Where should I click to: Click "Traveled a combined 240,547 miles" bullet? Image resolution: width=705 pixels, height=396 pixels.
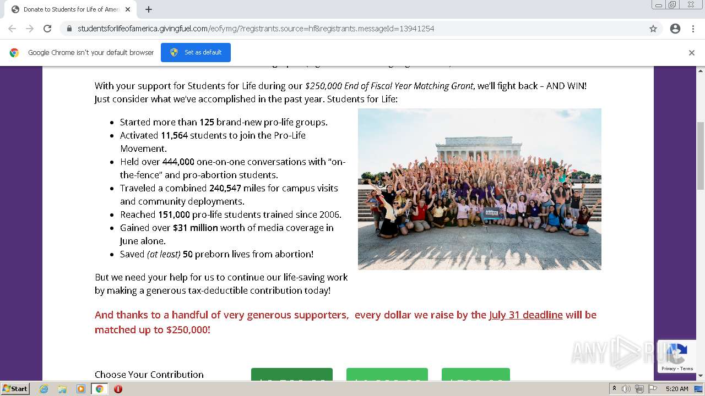click(229, 195)
